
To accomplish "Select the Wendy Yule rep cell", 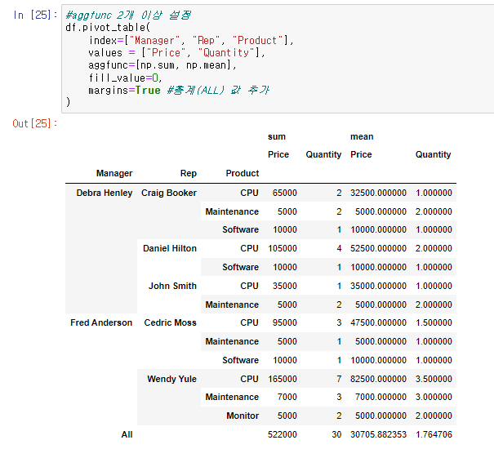I will pos(171,379).
